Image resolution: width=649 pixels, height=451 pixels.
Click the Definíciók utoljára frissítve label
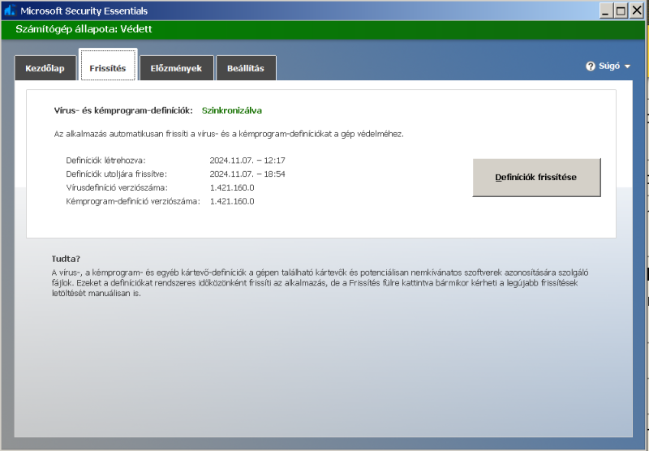[x=116, y=174]
